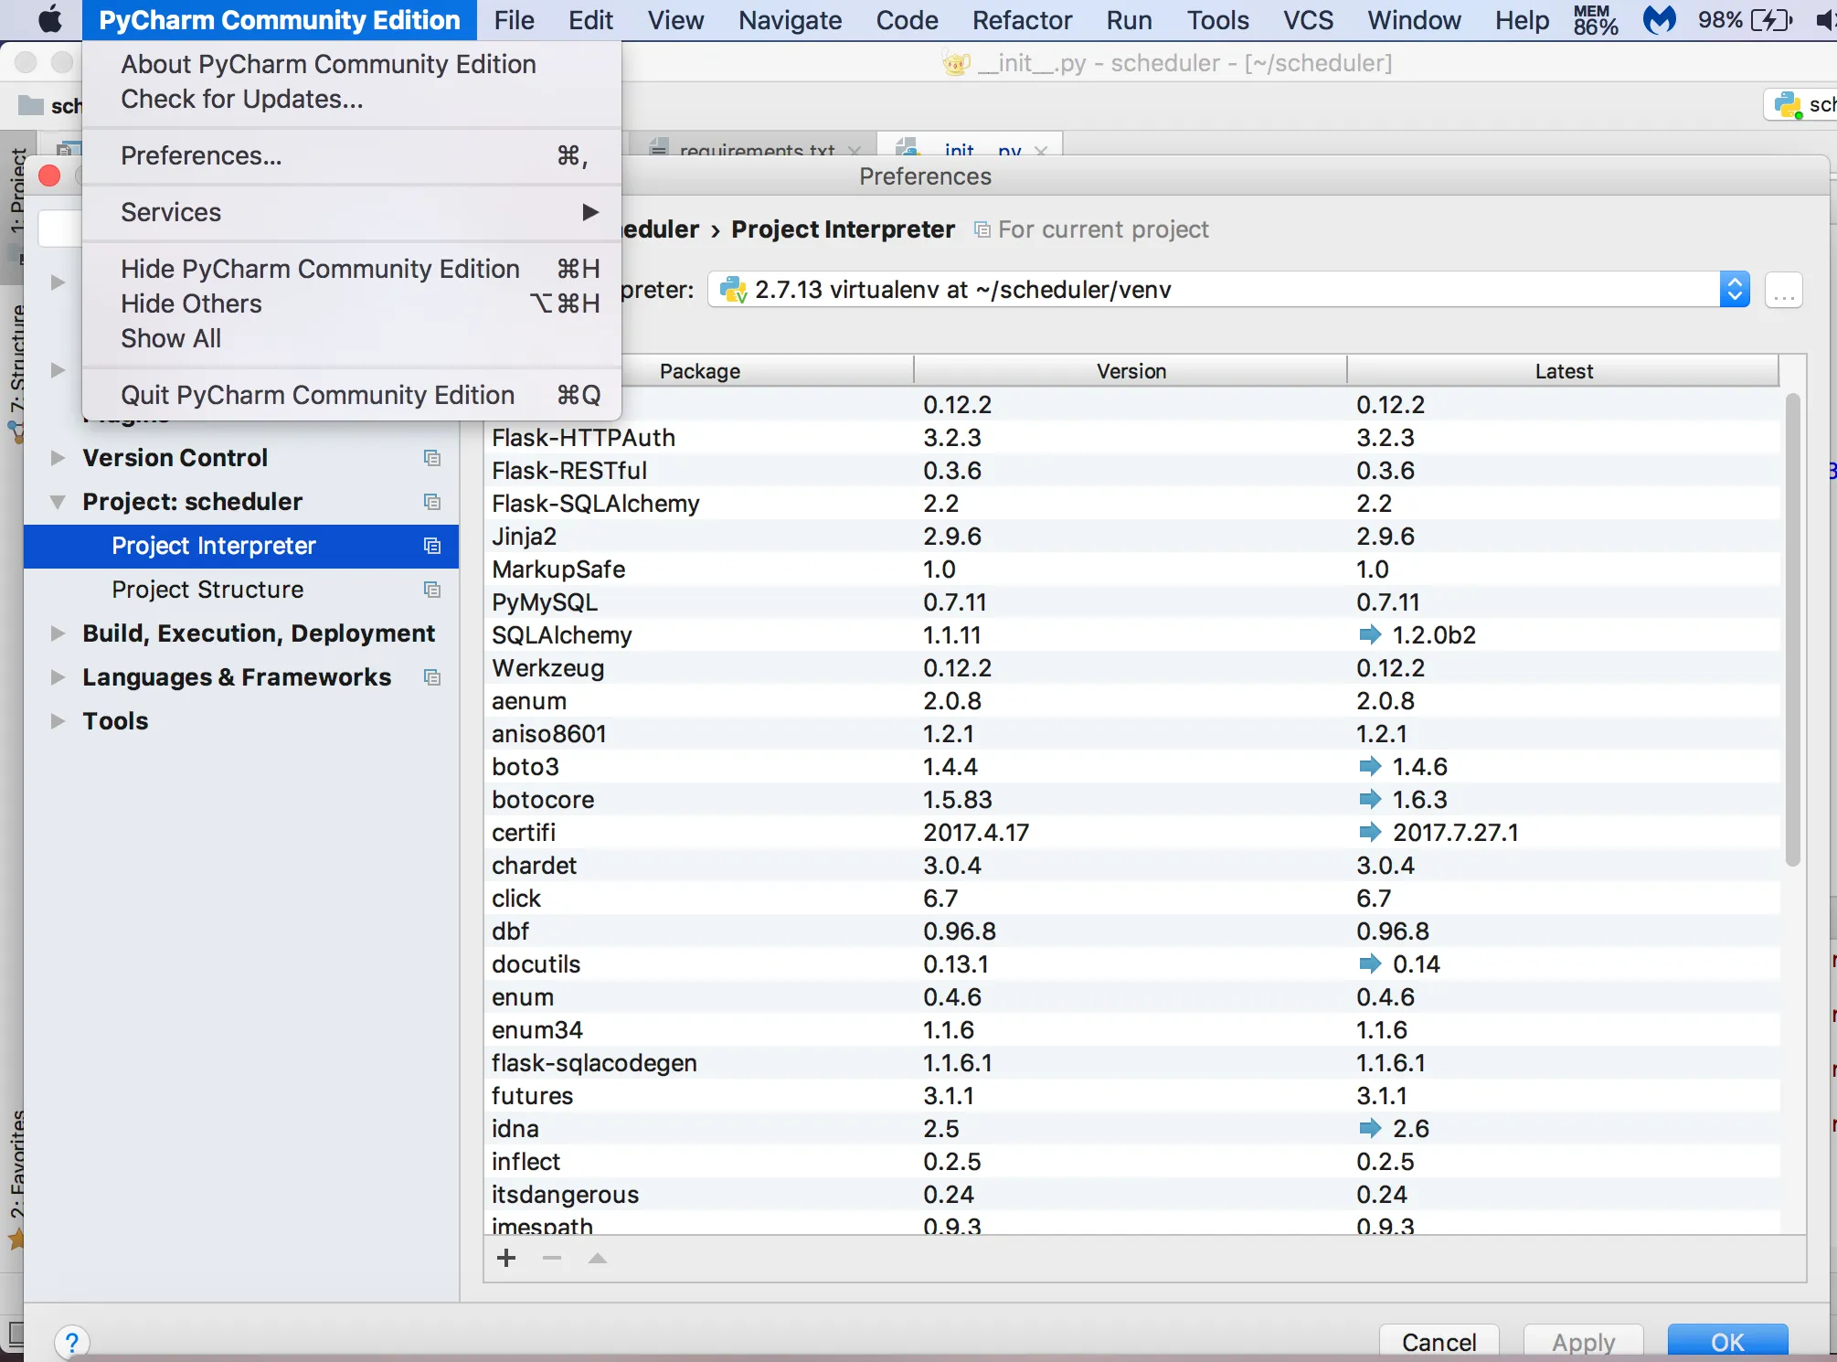Viewport: 1837px width, 1362px height.
Task: Click the package list vertical scrollbar
Action: coord(1792,631)
